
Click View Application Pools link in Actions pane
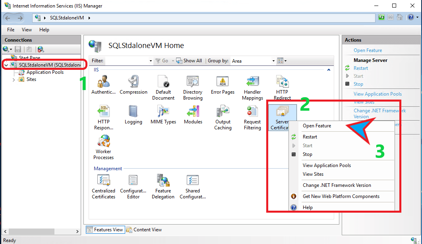click(x=377, y=94)
